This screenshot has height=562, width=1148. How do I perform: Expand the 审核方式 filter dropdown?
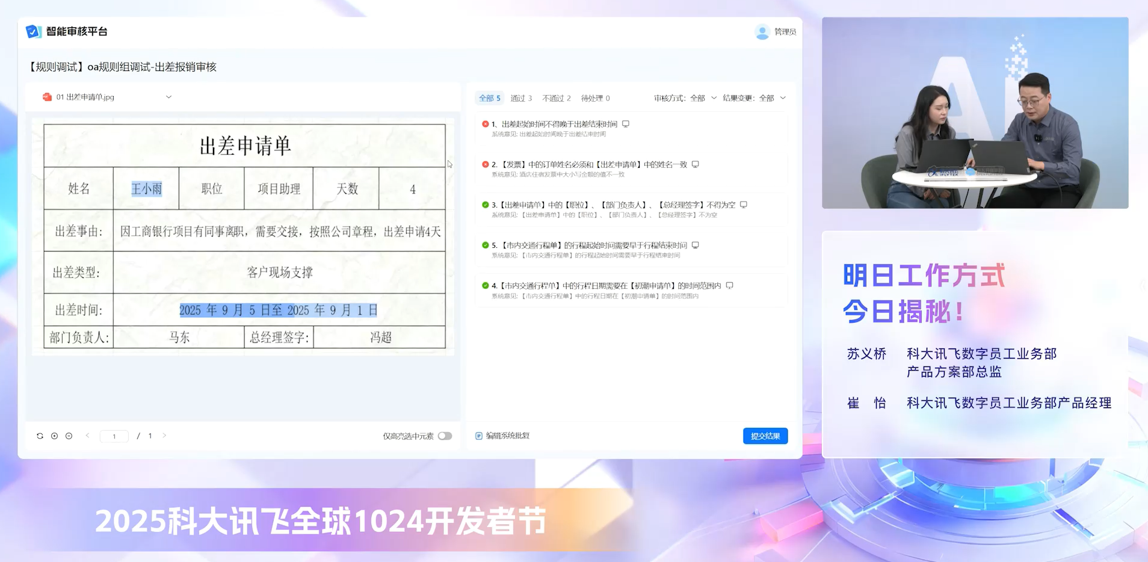(x=713, y=98)
